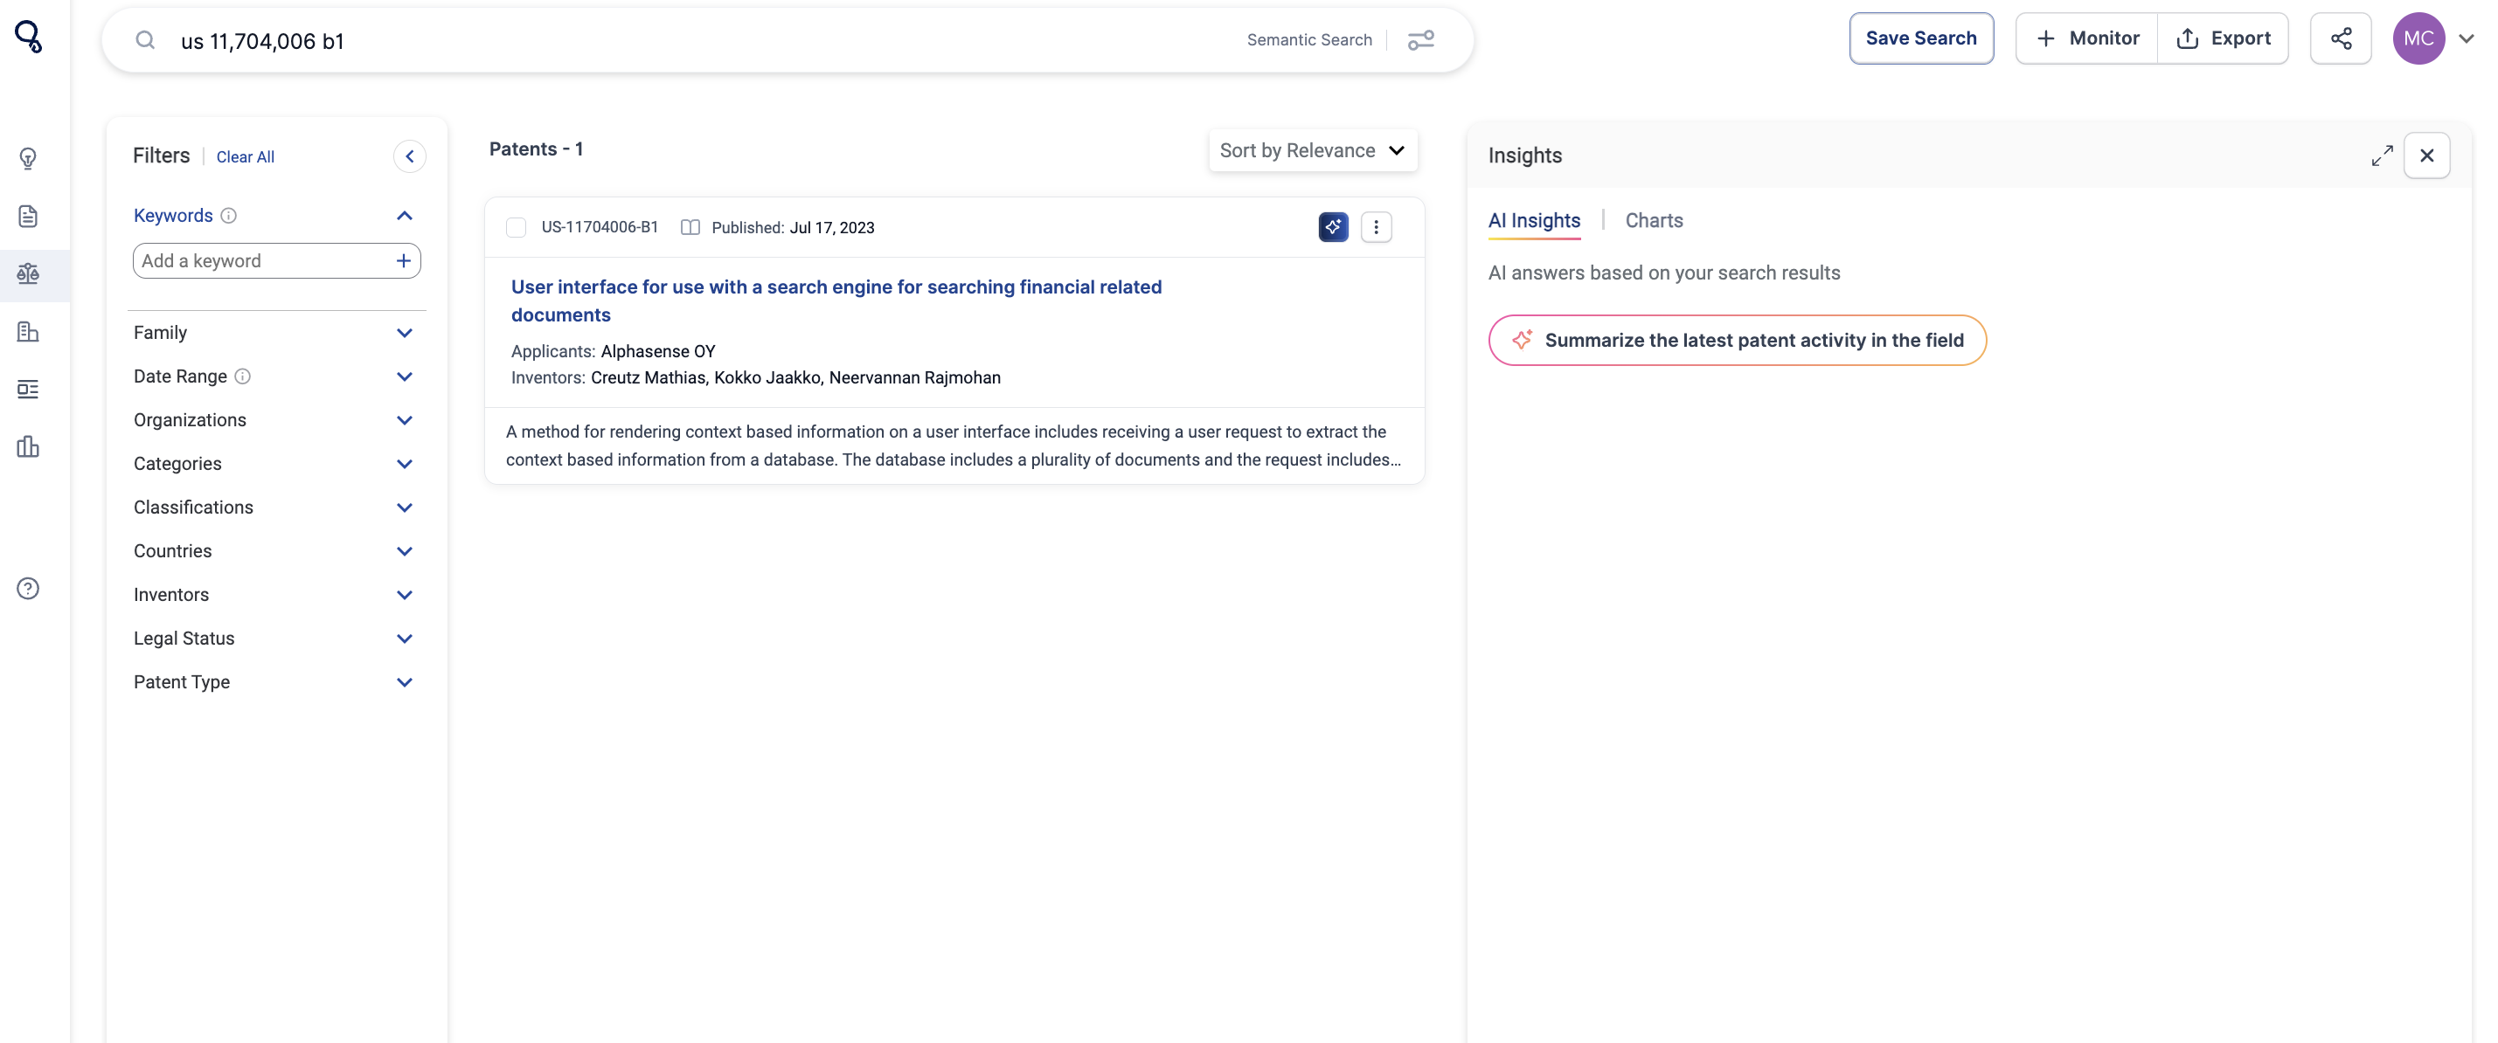Click the patent number US-11704006-B1

pyautogui.click(x=600, y=227)
